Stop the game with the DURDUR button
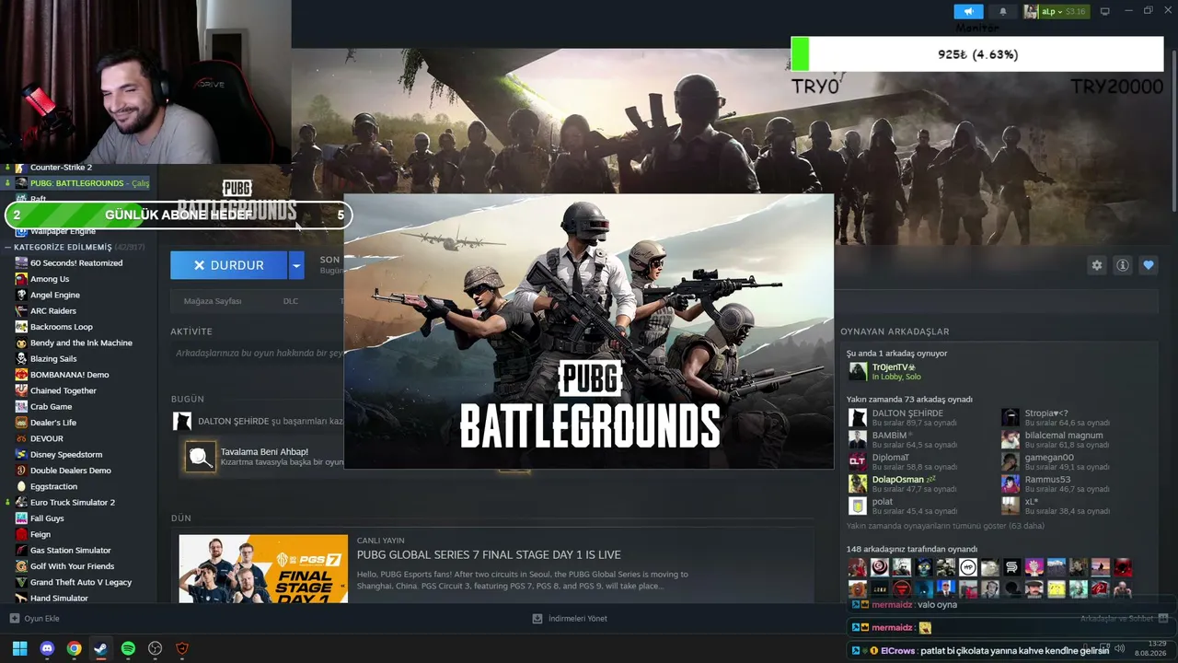Viewport: 1178px width, 663px height. click(228, 265)
